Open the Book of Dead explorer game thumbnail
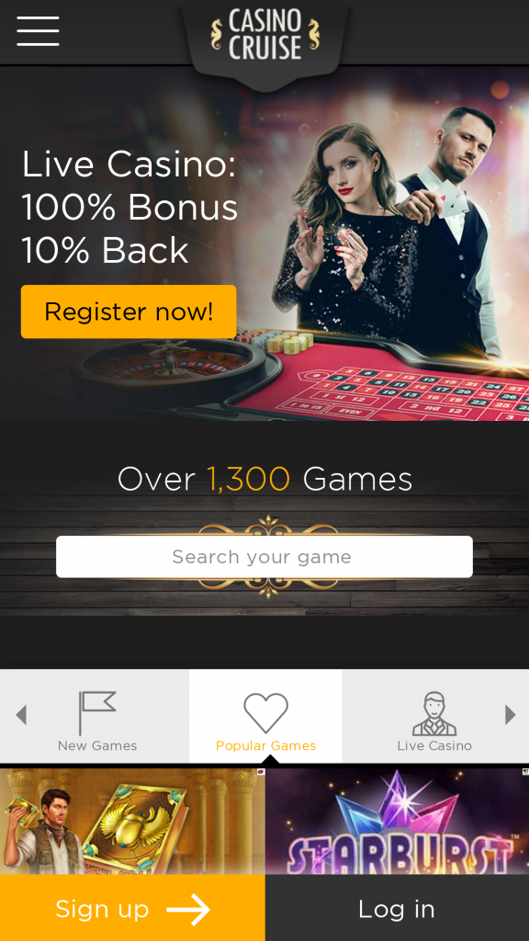Screen dimensions: 529x941 pyautogui.click(x=132, y=821)
